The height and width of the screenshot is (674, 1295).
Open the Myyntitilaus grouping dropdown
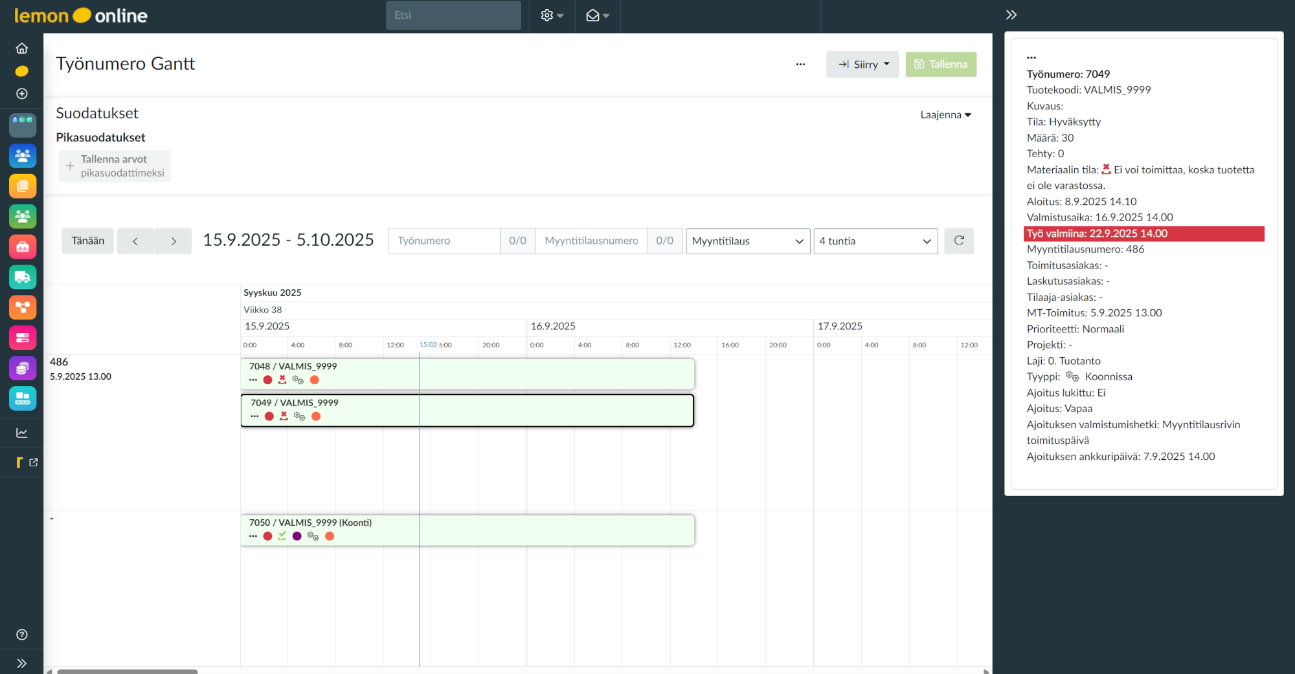tap(747, 241)
